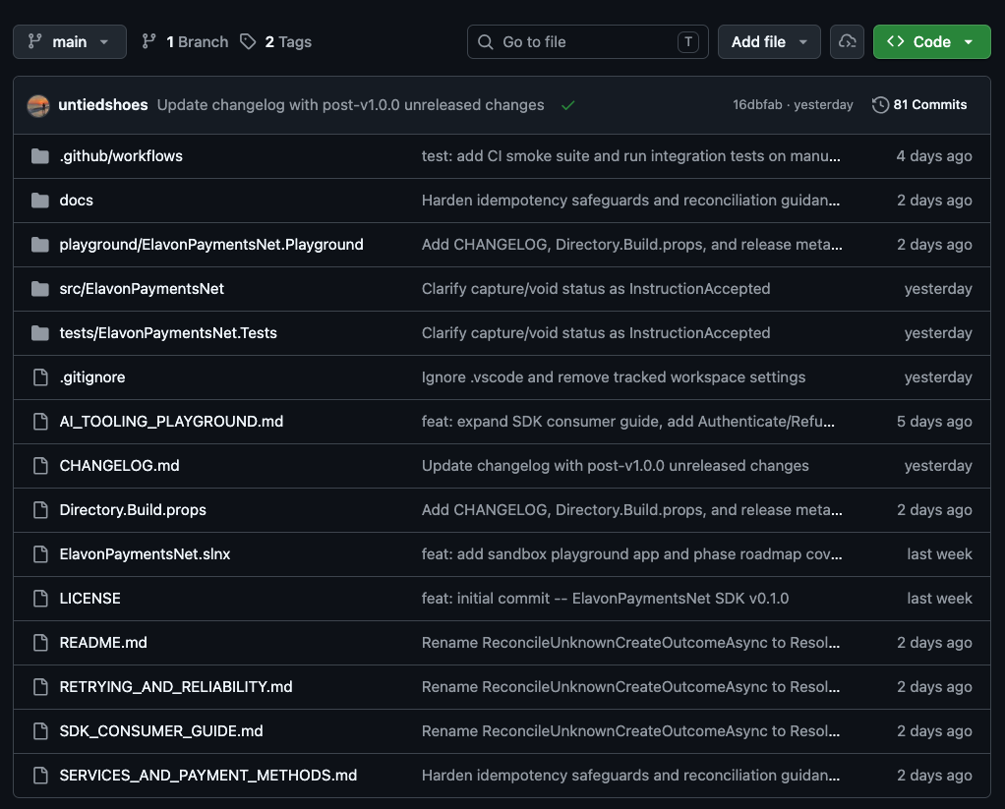Click file icon next to .gitignore
This screenshot has width=1005, height=809.
pos(40,376)
